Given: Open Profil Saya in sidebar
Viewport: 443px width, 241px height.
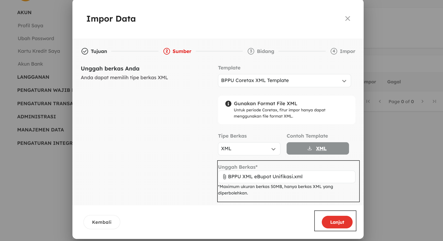Looking at the screenshot, I should tap(30, 26).
